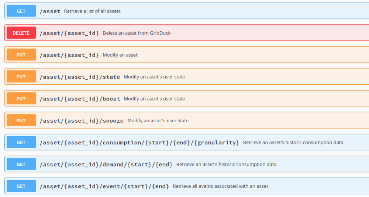Click the PUT badge for Modify an asset
Image resolution: width=369 pixels, height=197 pixels.
[x=21, y=55]
